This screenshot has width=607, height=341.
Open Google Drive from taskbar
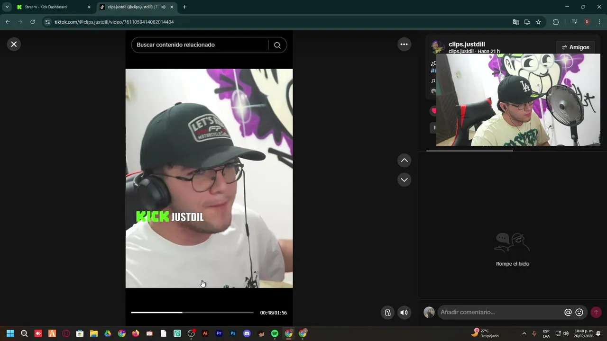(x=108, y=333)
